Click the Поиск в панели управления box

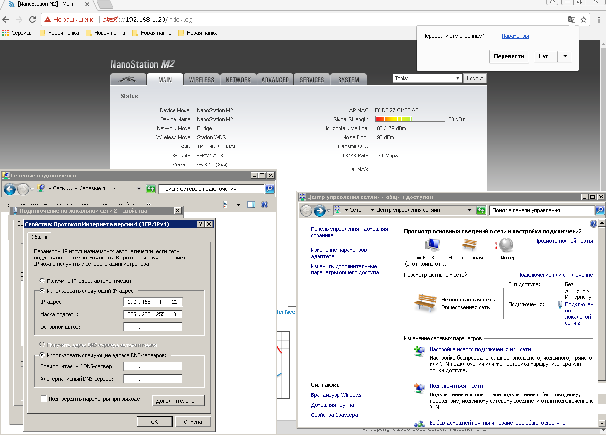(542, 210)
